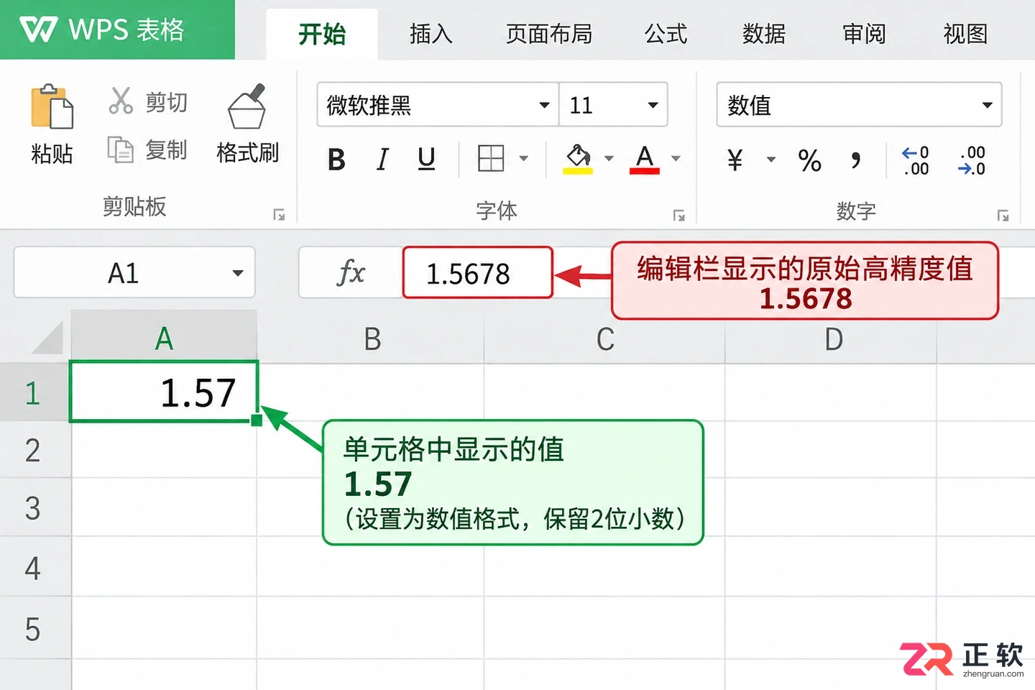Select column B header
Image resolution: width=1035 pixels, height=690 pixels.
[372, 339]
